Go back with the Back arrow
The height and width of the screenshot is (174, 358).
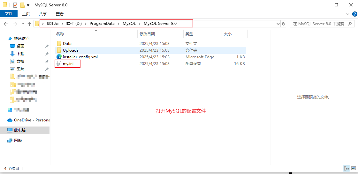[x=6, y=24]
